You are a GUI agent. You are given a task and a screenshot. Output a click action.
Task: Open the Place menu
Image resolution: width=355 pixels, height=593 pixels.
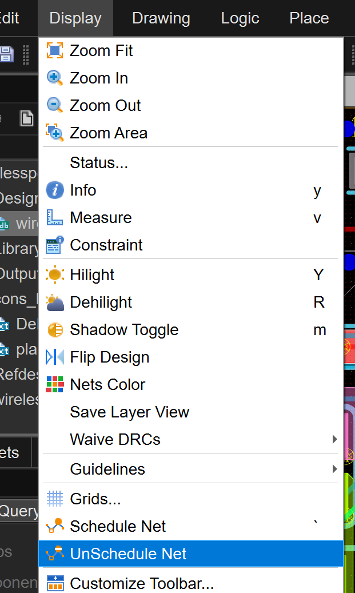click(x=309, y=18)
